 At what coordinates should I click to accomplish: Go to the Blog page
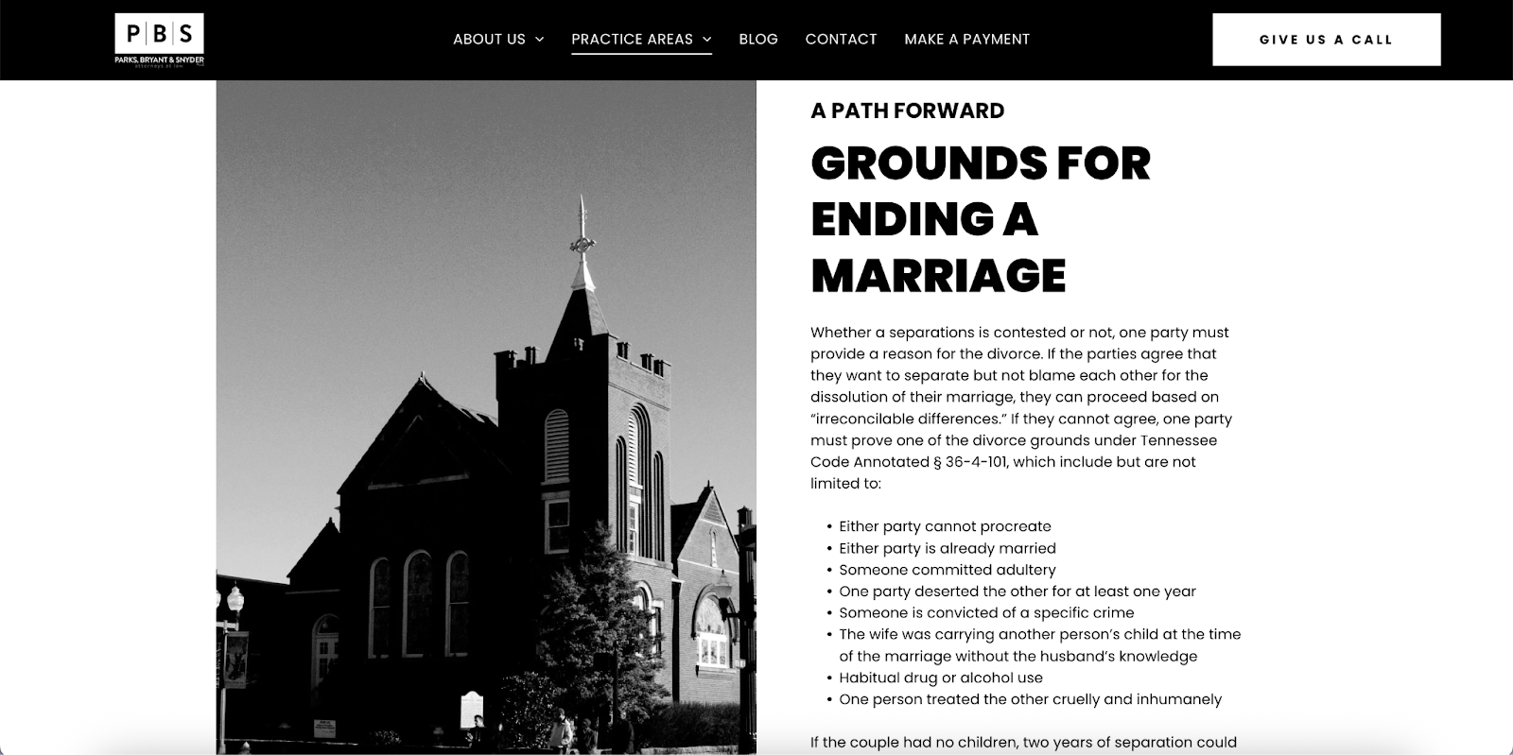(x=757, y=39)
